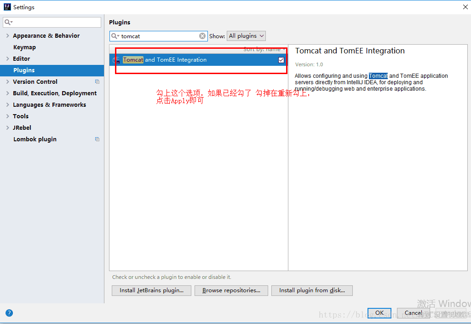This screenshot has height=324, width=471.
Task: Click the Tomcat plugin icon in list
Action: click(116, 60)
